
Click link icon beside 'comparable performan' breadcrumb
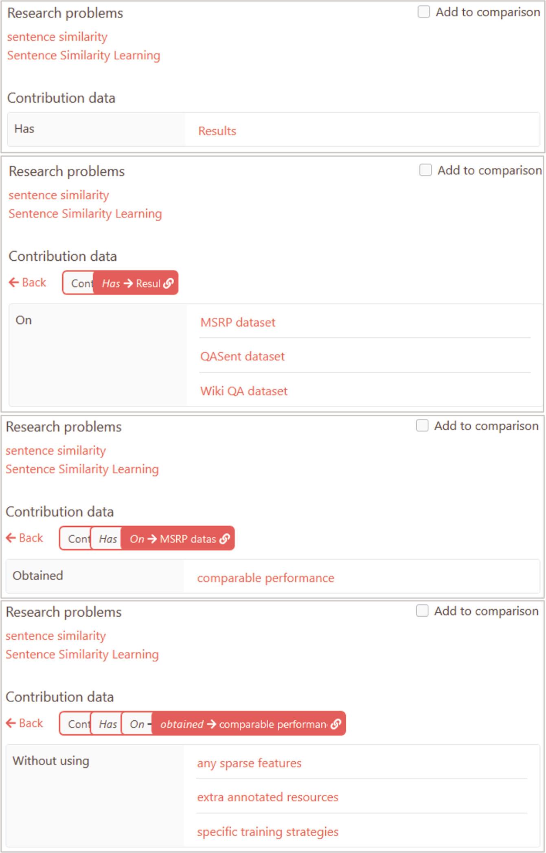pos(335,724)
